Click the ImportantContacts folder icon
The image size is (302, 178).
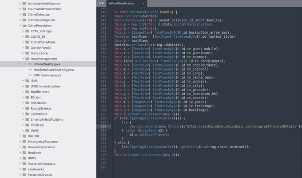(24, 163)
